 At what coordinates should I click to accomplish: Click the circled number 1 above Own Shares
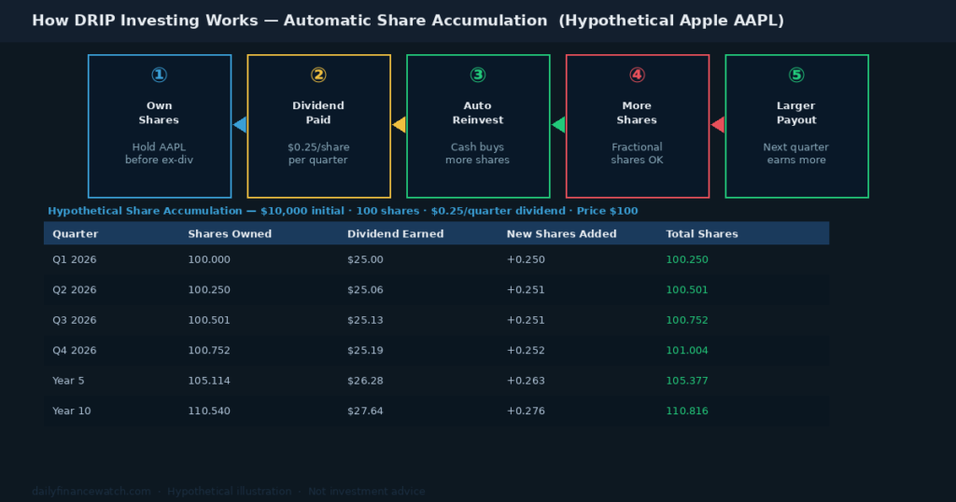(x=159, y=75)
